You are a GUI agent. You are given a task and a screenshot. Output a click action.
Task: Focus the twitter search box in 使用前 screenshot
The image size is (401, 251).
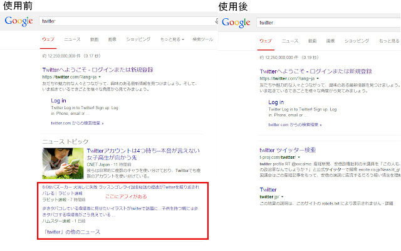pyautogui.click(x=128, y=21)
